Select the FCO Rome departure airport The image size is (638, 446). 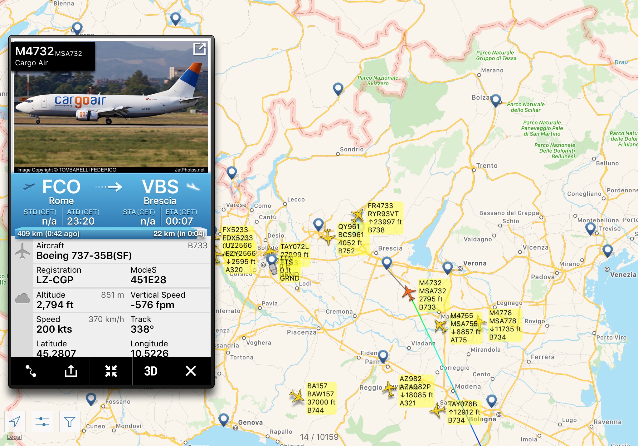point(61,191)
